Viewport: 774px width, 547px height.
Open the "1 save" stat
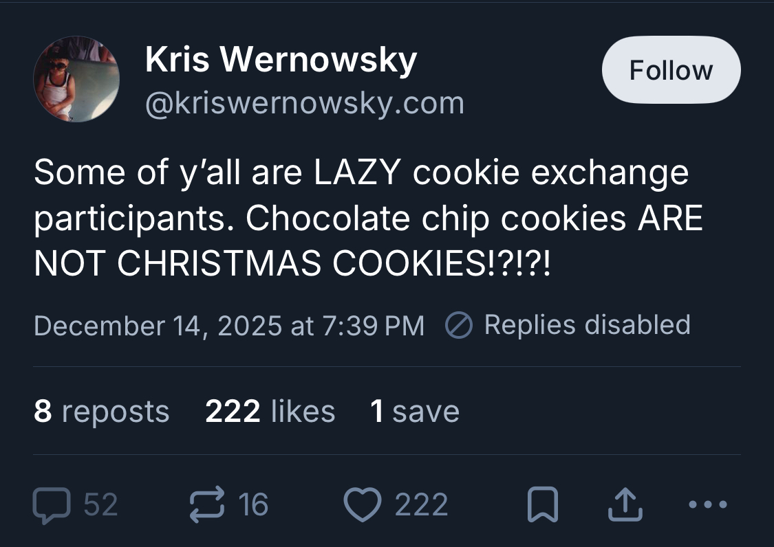pos(414,411)
